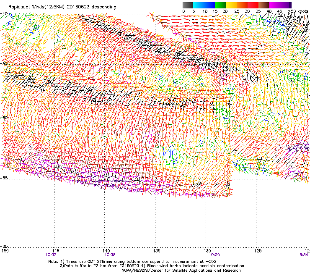Click the purple "10:07" time label
The height and width of the screenshot is (273, 310).
(x=51, y=255)
